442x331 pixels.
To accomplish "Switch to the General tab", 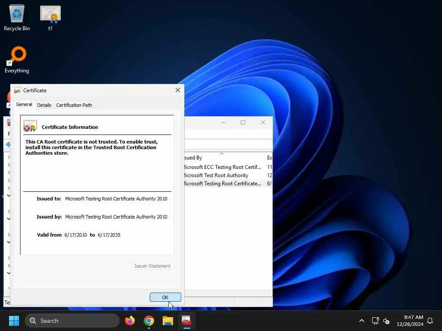I will tap(24, 104).
